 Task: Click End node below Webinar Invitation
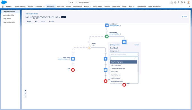pos(73,70)
